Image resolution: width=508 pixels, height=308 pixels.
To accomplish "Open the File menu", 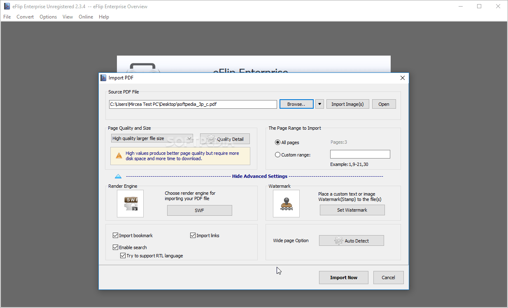I will click(x=7, y=17).
